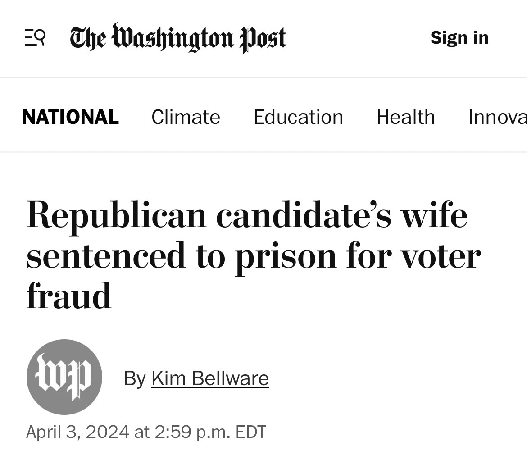Click the April 3, 2024 timestamp

pos(146,432)
